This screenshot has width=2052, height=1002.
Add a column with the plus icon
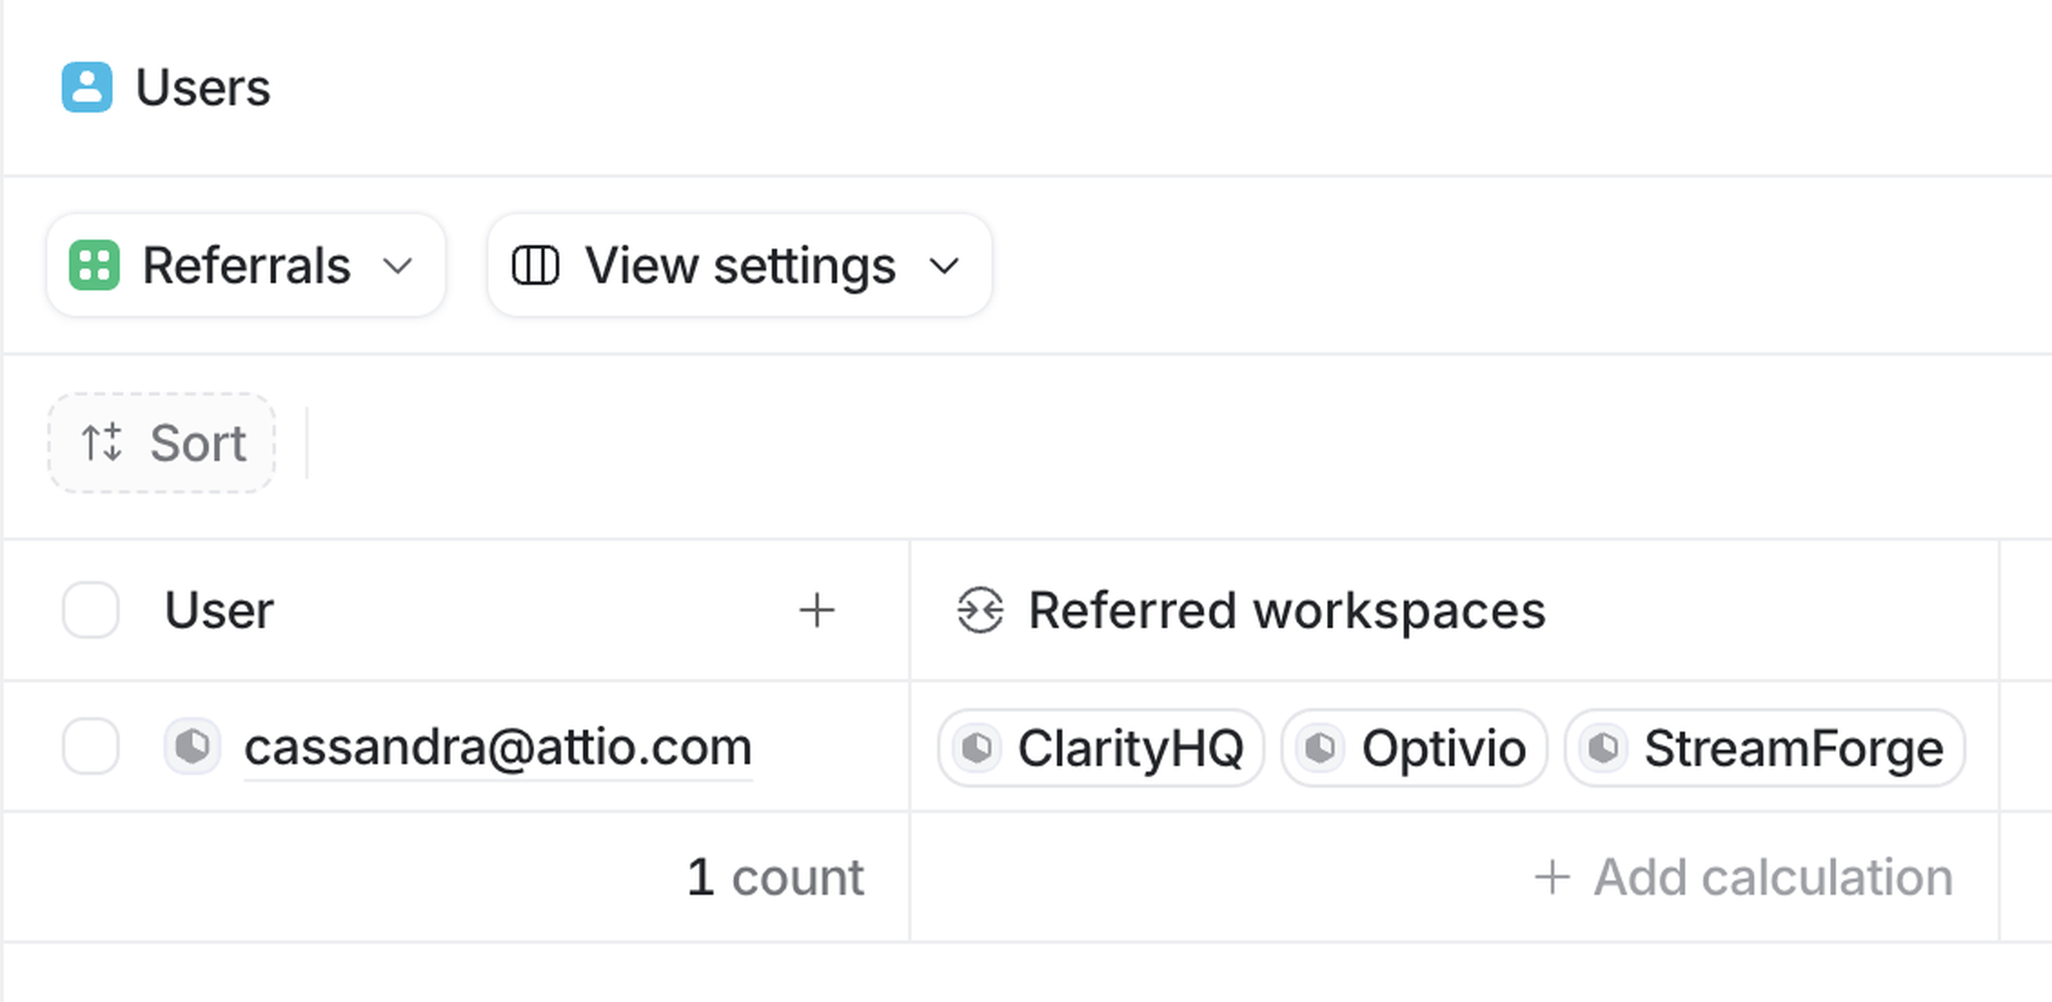[817, 611]
